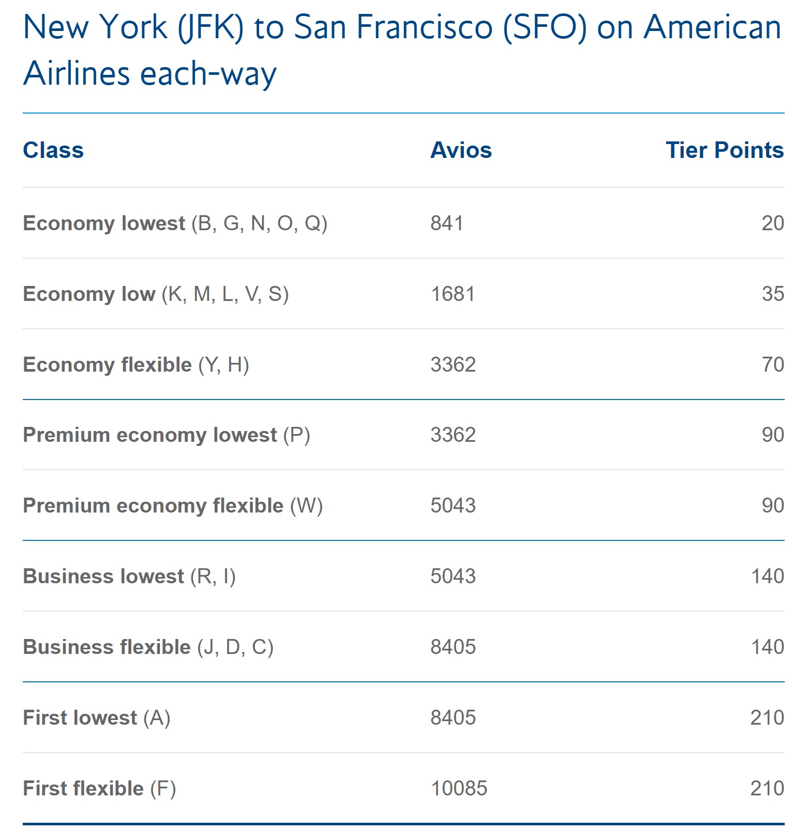Click the 70 tier points value
811x831 pixels.
tap(773, 365)
